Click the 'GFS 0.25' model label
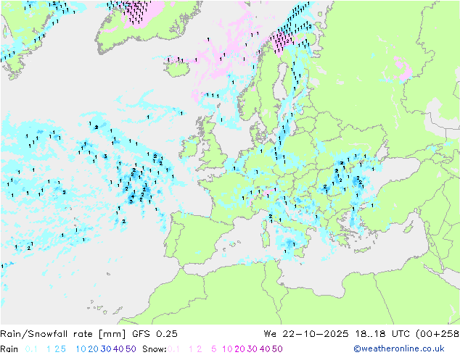This screenshot has height=355, width=460. [x=155, y=334]
